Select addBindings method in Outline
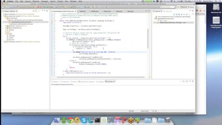 pyautogui.click(x=172, y=23)
